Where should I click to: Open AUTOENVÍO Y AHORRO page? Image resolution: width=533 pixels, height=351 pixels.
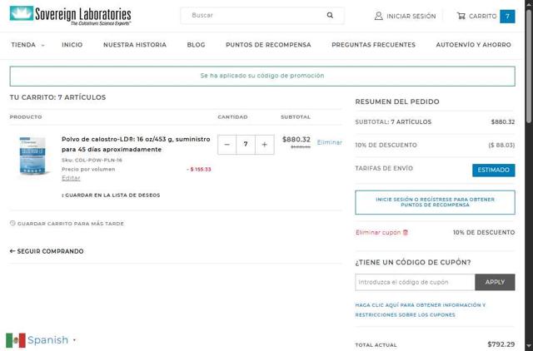474,45
